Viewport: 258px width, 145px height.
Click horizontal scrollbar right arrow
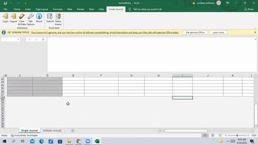253,130
